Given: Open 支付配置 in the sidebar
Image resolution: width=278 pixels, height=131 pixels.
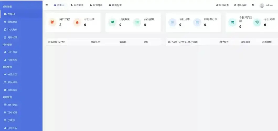Looking at the screenshot, I should pos(21,105).
